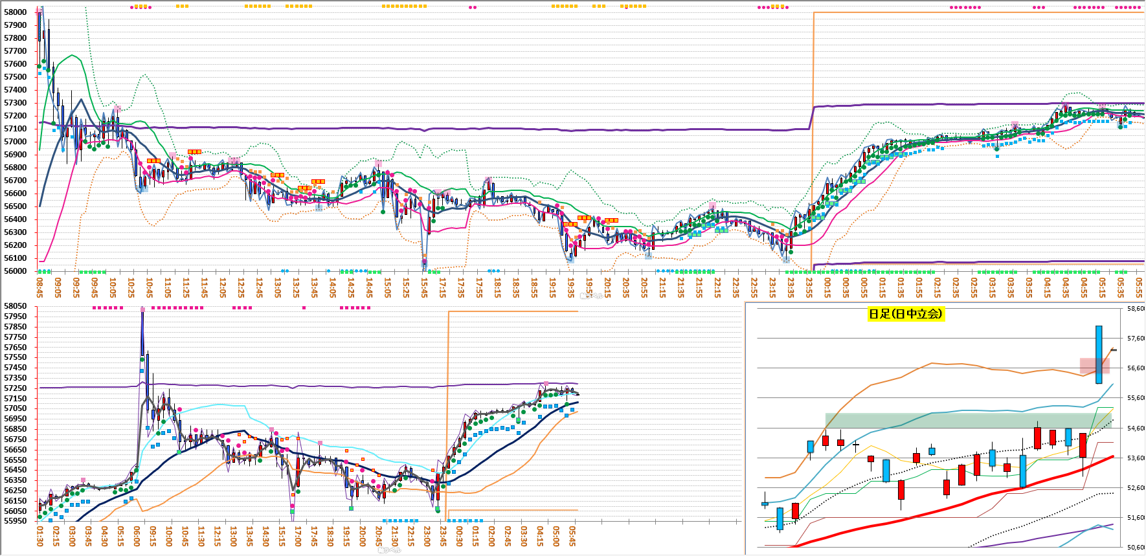Screen dimensions: 1146x556
Task: Click the 55950 price label on lower-left chart
Action: (x=16, y=520)
